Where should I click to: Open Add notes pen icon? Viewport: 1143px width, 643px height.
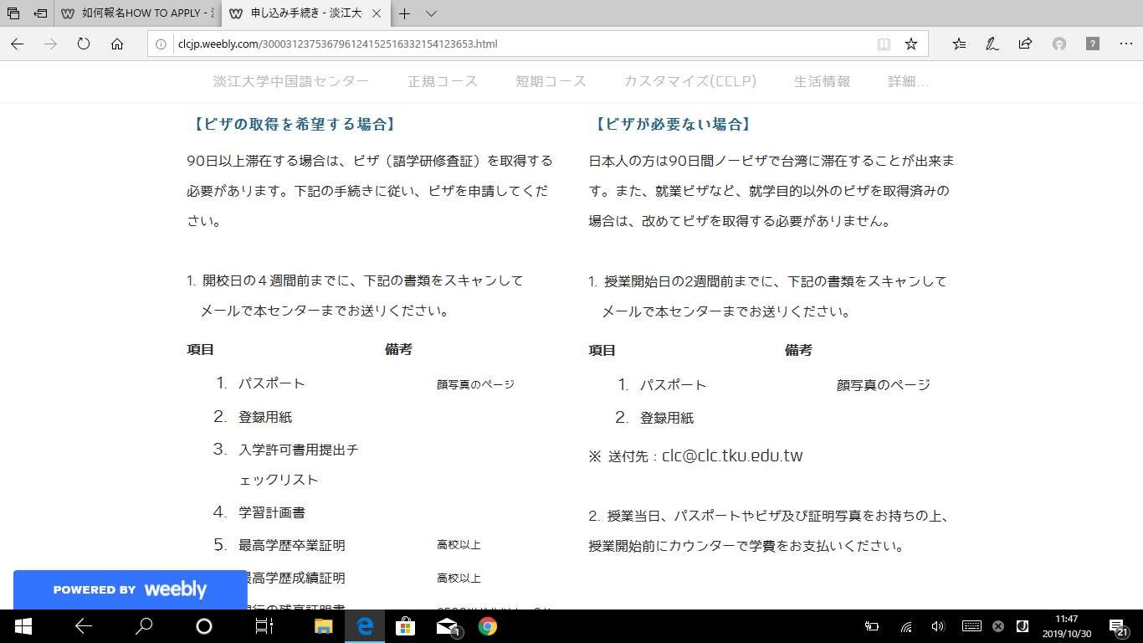coord(992,44)
